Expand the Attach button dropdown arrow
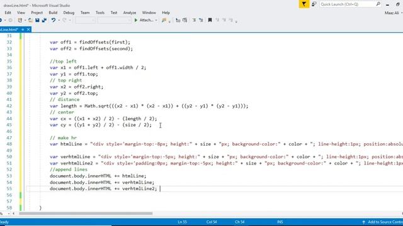The image size is (403, 226). click(x=156, y=20)
